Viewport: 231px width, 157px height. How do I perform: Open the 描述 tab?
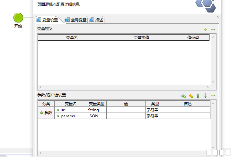[x=97, y=20]
